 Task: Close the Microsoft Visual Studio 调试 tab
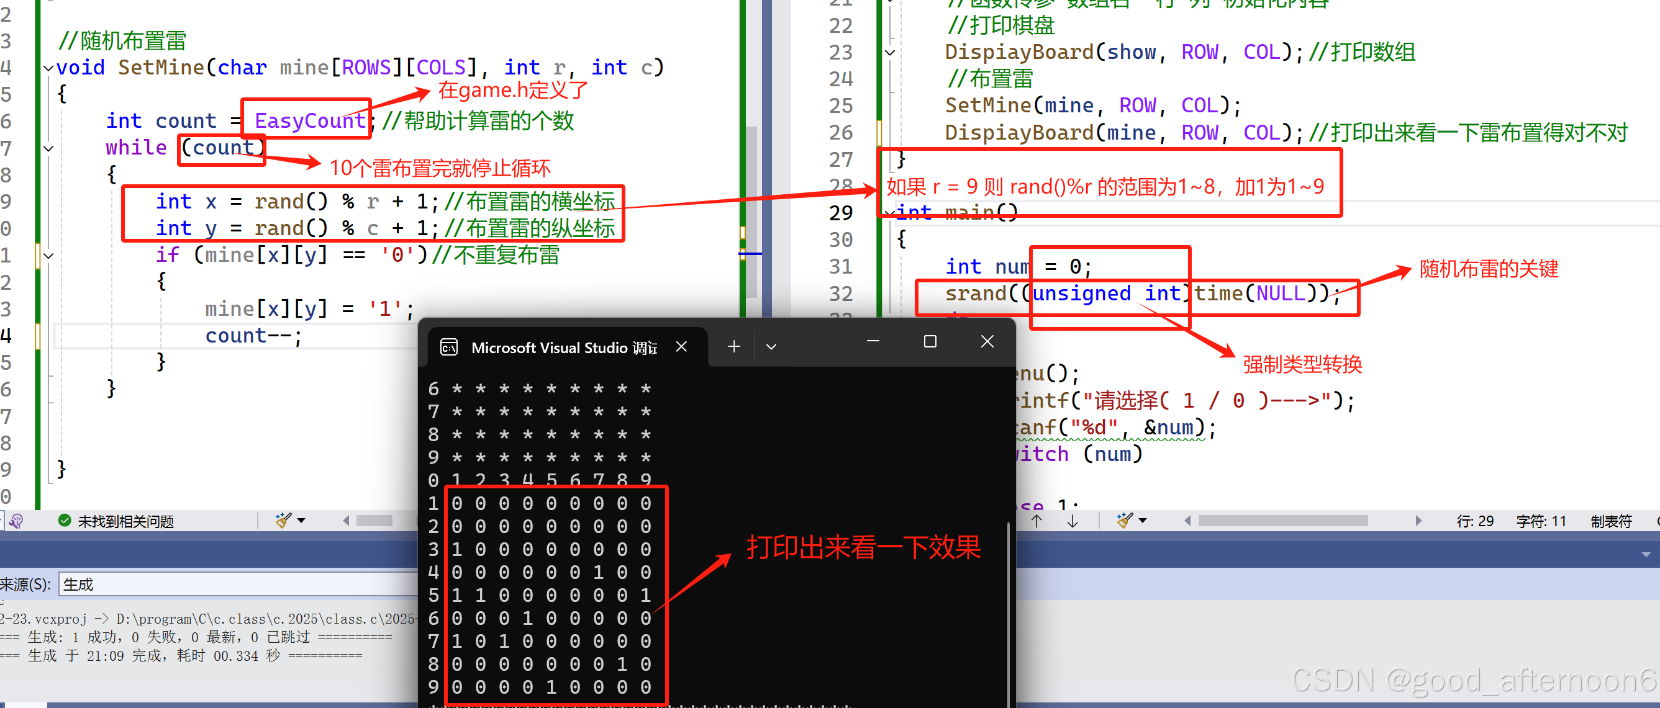pyautogui.click(x=681, y=347)
